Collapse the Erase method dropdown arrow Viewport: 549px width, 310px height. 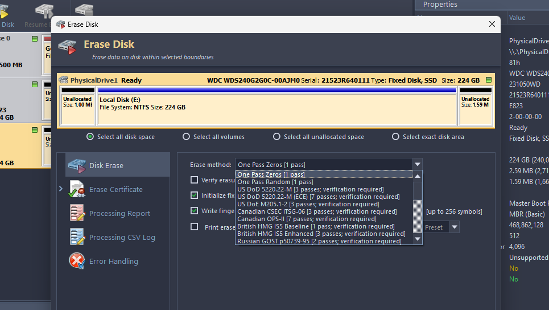pyautogui.click(x=418, y=165)
